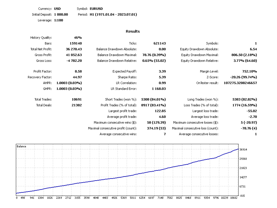Click chart y-axis label 21823
This screenshot has width=277, height=208.
pos(243,168)
